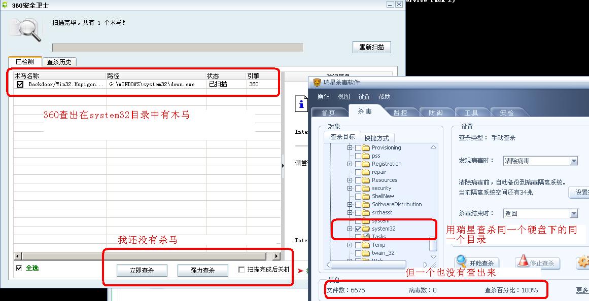The height and width of the screenshot is (301, 589).
Task: Open the 帮助 menu in Rising
Action: click(x=384, y=97)
